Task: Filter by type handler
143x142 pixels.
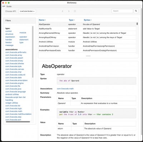Action: point(9,39)
